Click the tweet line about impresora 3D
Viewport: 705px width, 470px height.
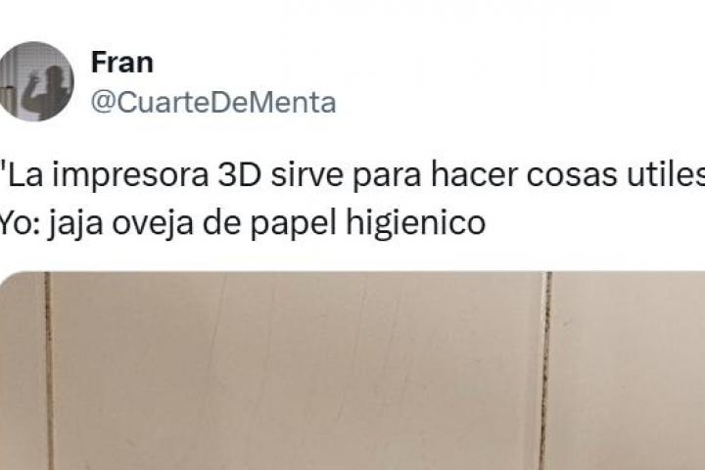click(x=352, y=174)
